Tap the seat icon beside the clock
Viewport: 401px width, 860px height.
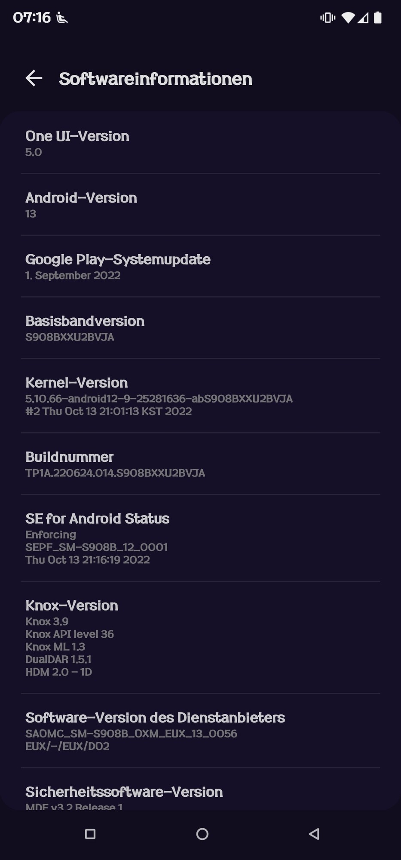[62, 18]
